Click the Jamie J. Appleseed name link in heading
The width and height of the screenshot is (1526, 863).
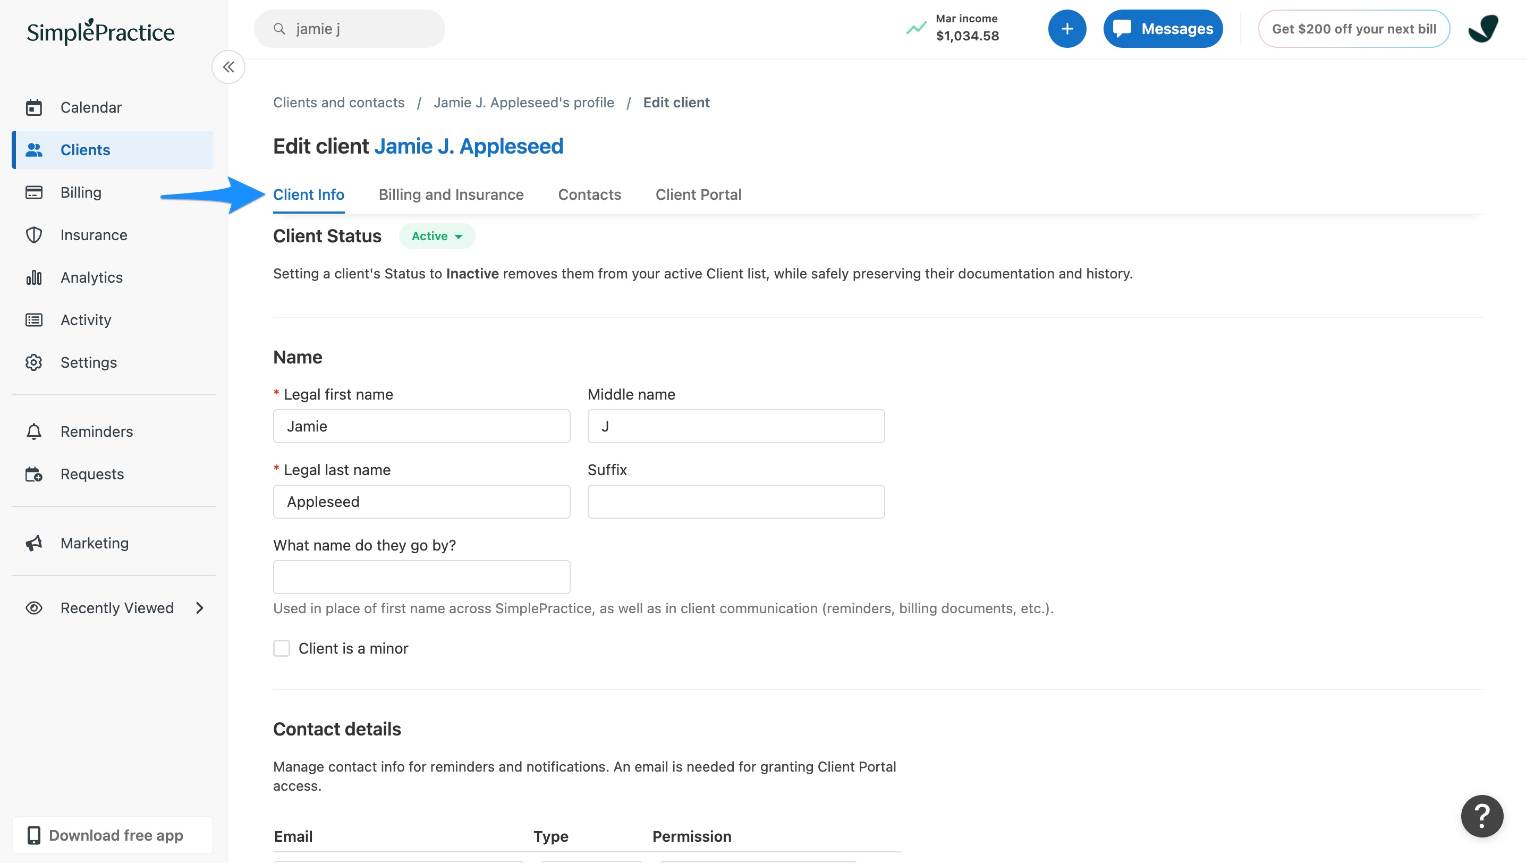(468, 146)
